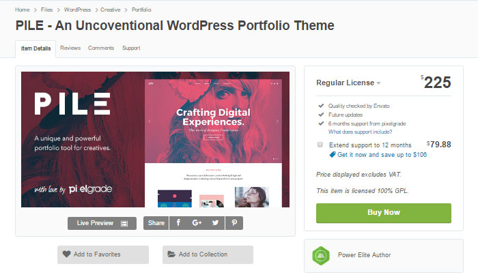This screenshot has height=279, width=478.
Task: Open the Creative breadcrumb category
Action: pyautogui.click(x=111, y=10)
